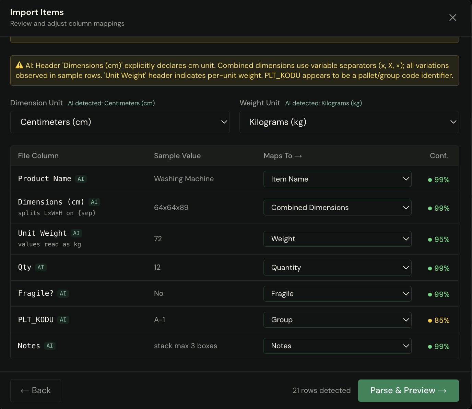Click 'AI detected: Centimeters (cm)' hint
The image size is (472, 409).
pyautogui.click(x=111, y=103)
